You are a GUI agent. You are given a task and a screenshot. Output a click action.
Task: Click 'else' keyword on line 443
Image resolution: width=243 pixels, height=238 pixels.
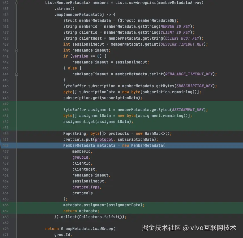pyautogui.click(x=72, y=68)
